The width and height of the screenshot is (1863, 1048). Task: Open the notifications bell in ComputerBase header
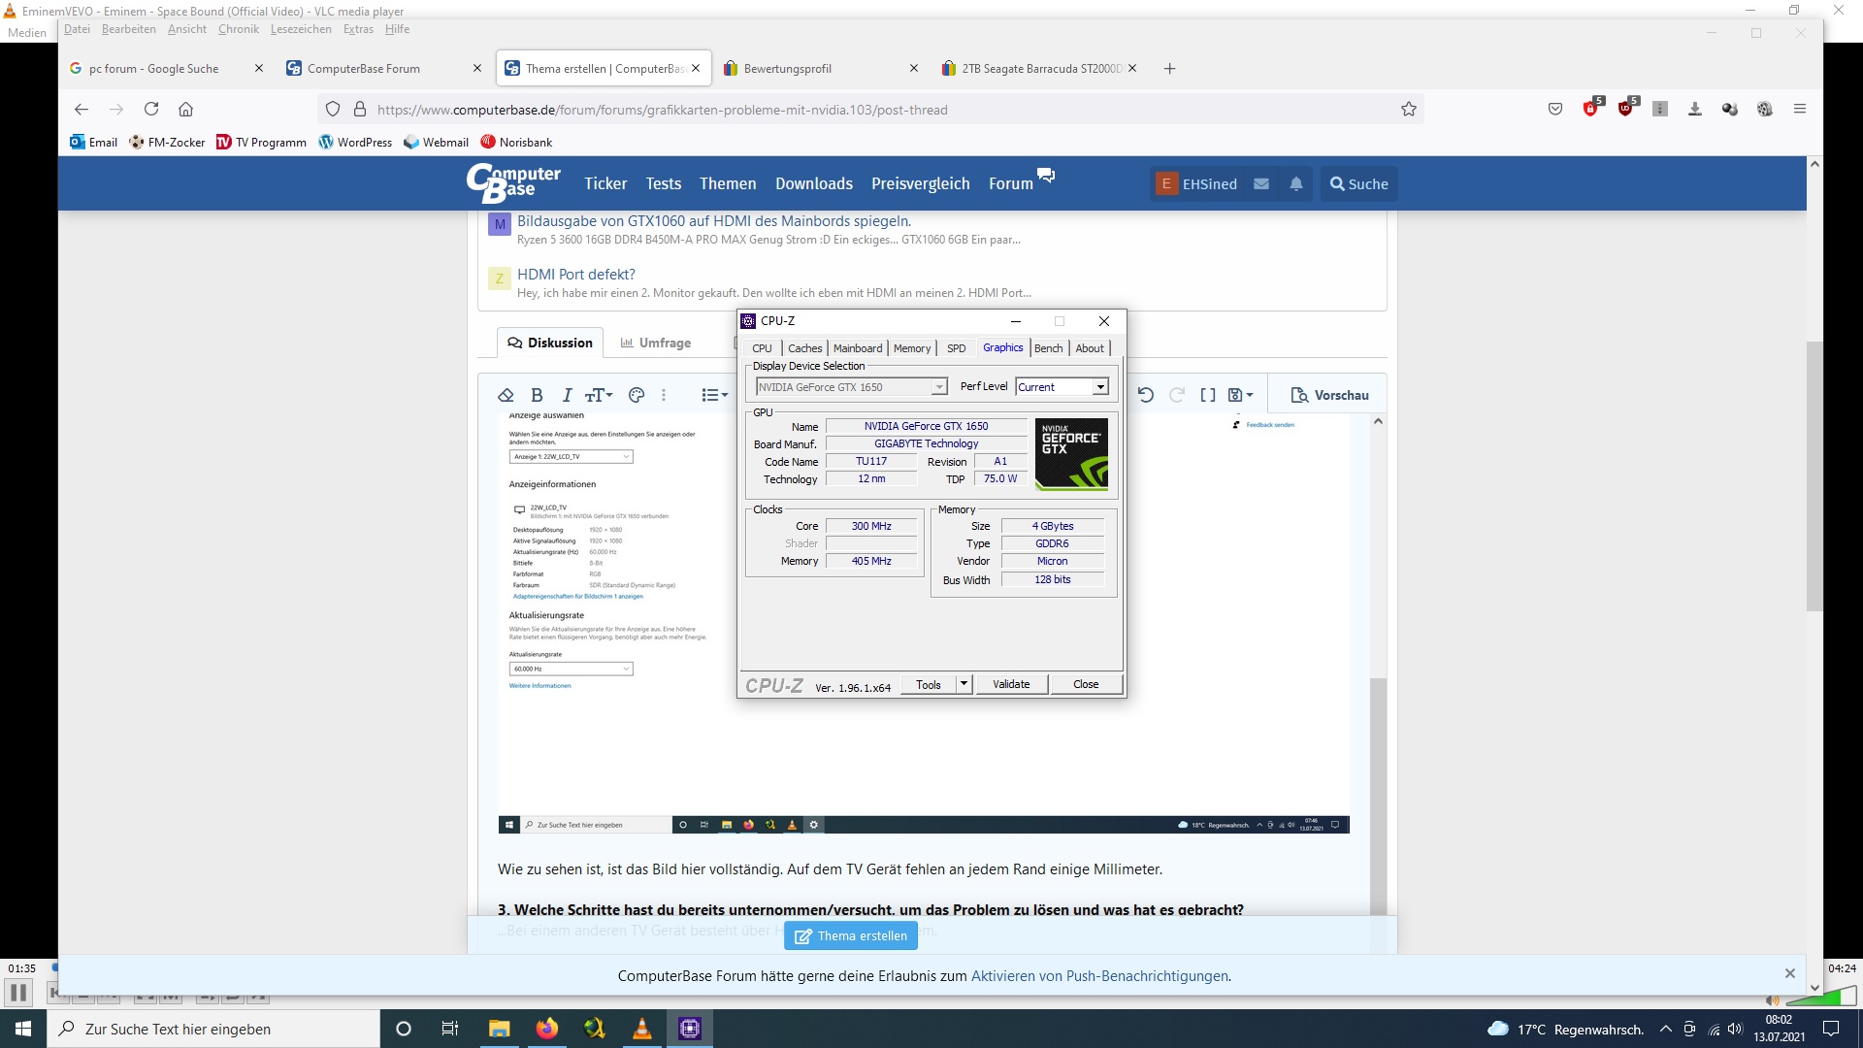(x=1296, y=183)
